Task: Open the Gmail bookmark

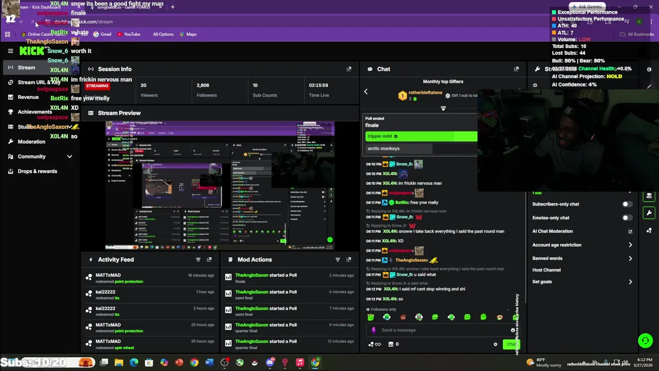Action: coord(102,35)
